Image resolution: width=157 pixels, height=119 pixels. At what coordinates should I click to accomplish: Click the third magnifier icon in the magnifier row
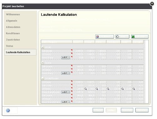[108, 89]
